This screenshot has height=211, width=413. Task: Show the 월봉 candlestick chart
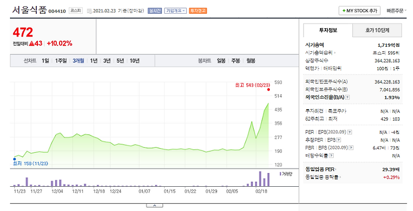[251, 61]
